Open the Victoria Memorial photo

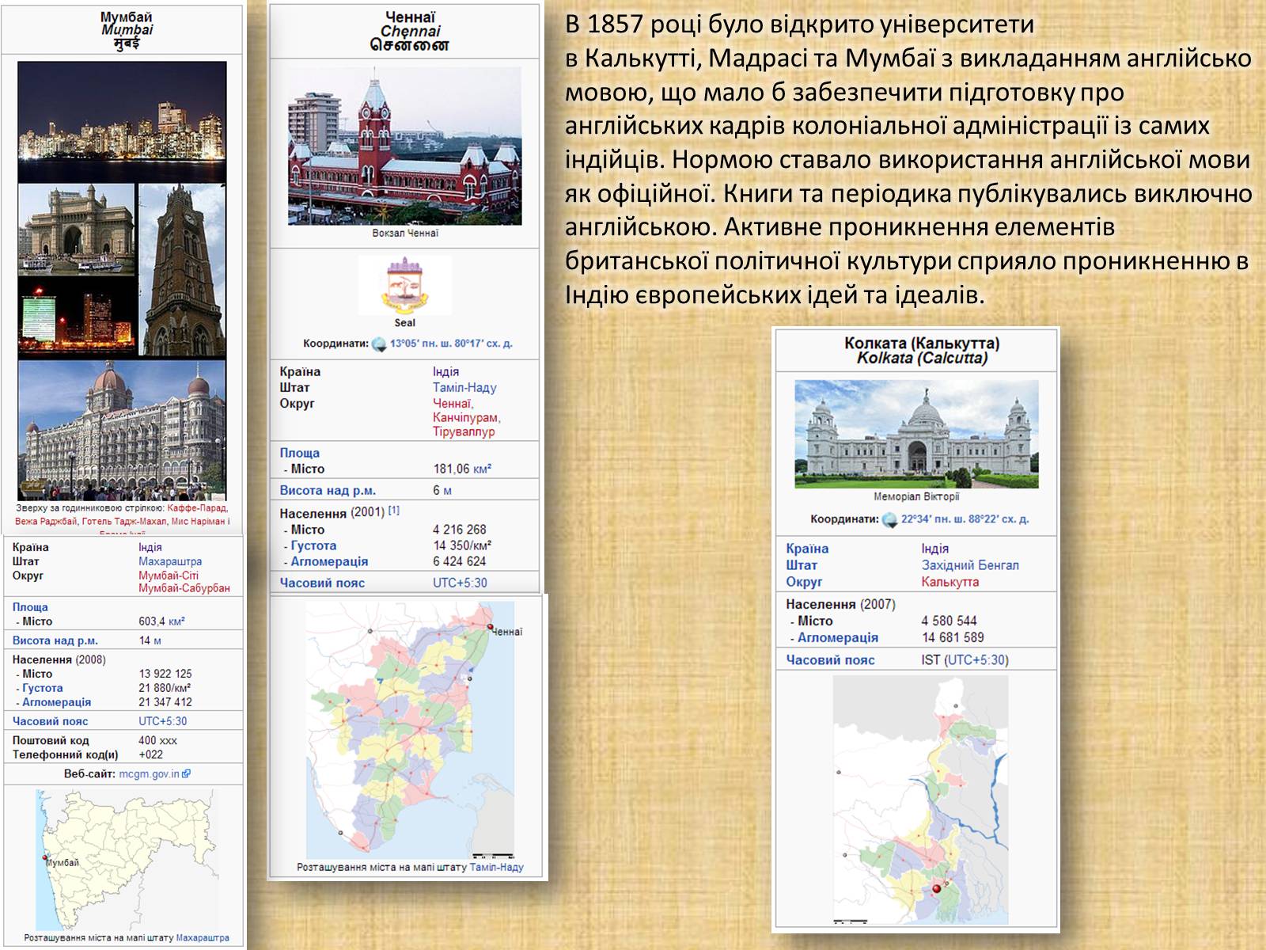tap(916, 434)
